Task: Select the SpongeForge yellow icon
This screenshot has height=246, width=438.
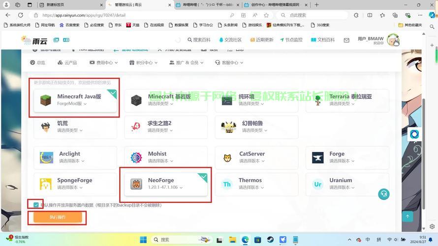Action: 46,184
